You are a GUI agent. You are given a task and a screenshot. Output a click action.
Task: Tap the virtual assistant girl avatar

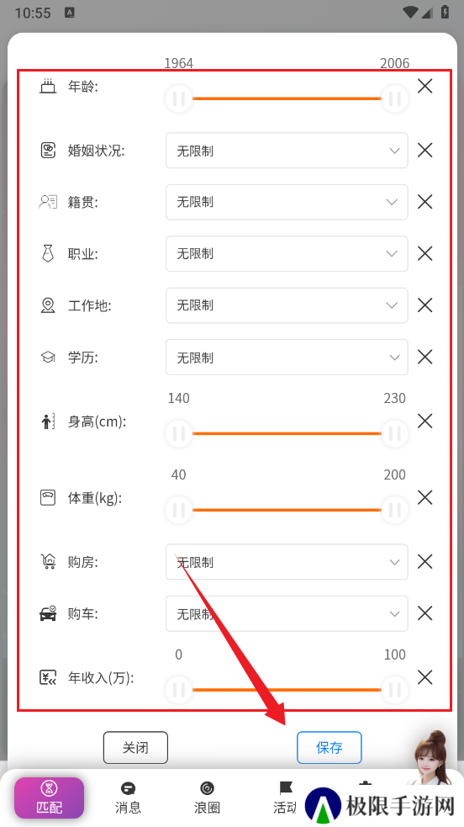(432, 758)
